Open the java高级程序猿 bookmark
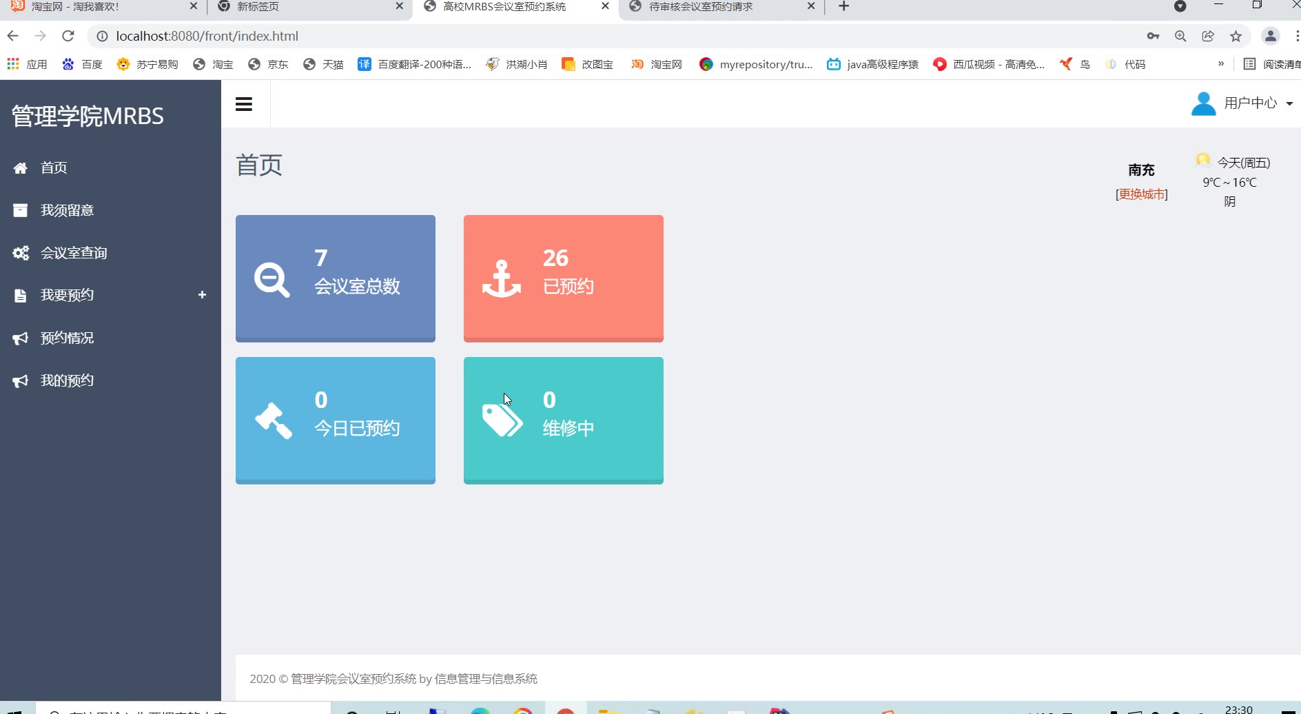Screen dimensions: 1301x714 point(873,64)
